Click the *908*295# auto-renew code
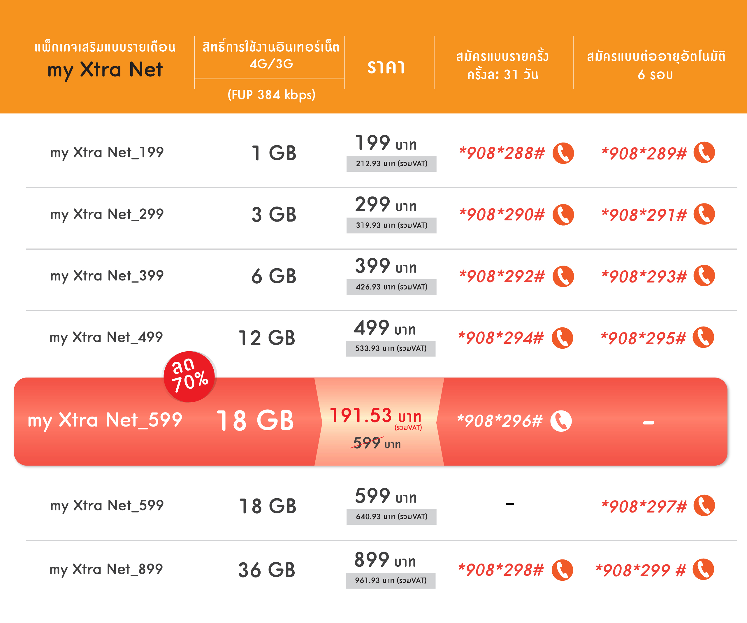The width and height of the screenshot is (747, 623). [643, 338]
